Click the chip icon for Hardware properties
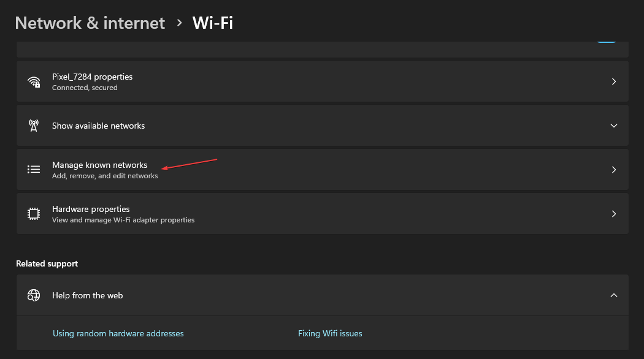Screen dimensions: 644x359 click(34, 214)
